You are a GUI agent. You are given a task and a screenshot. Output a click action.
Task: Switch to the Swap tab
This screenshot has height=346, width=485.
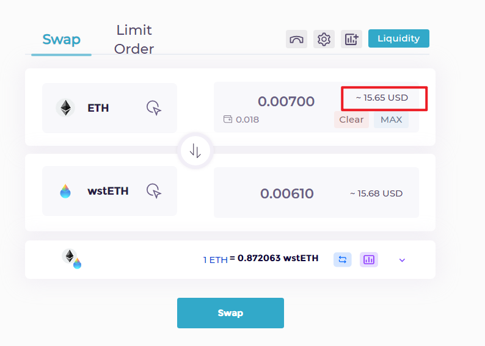61,40
